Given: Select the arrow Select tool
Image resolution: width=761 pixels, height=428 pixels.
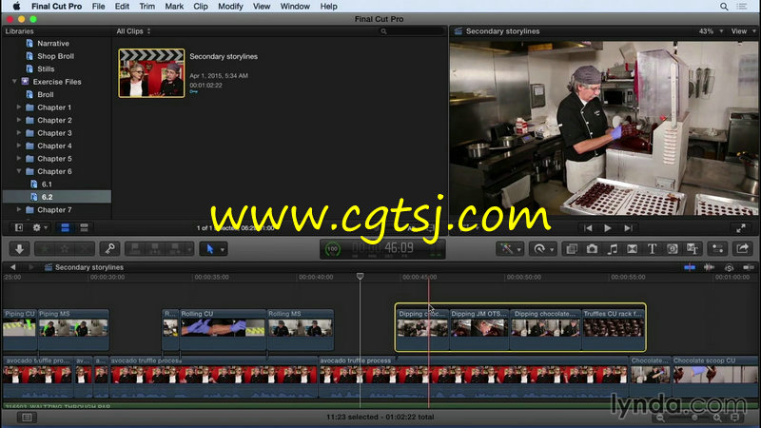Looking at the screenshot, I should [209, 249].
